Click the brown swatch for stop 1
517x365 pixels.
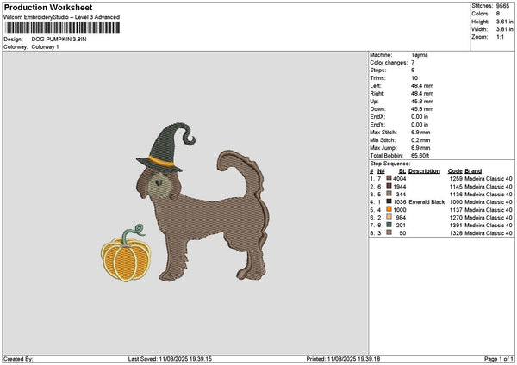(389, 178)
